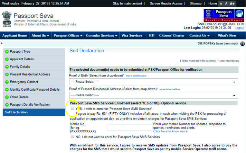Click green check beside Identity Certificate/Passport Details
This screenshot has width=246, height=153.
(7, 90)
